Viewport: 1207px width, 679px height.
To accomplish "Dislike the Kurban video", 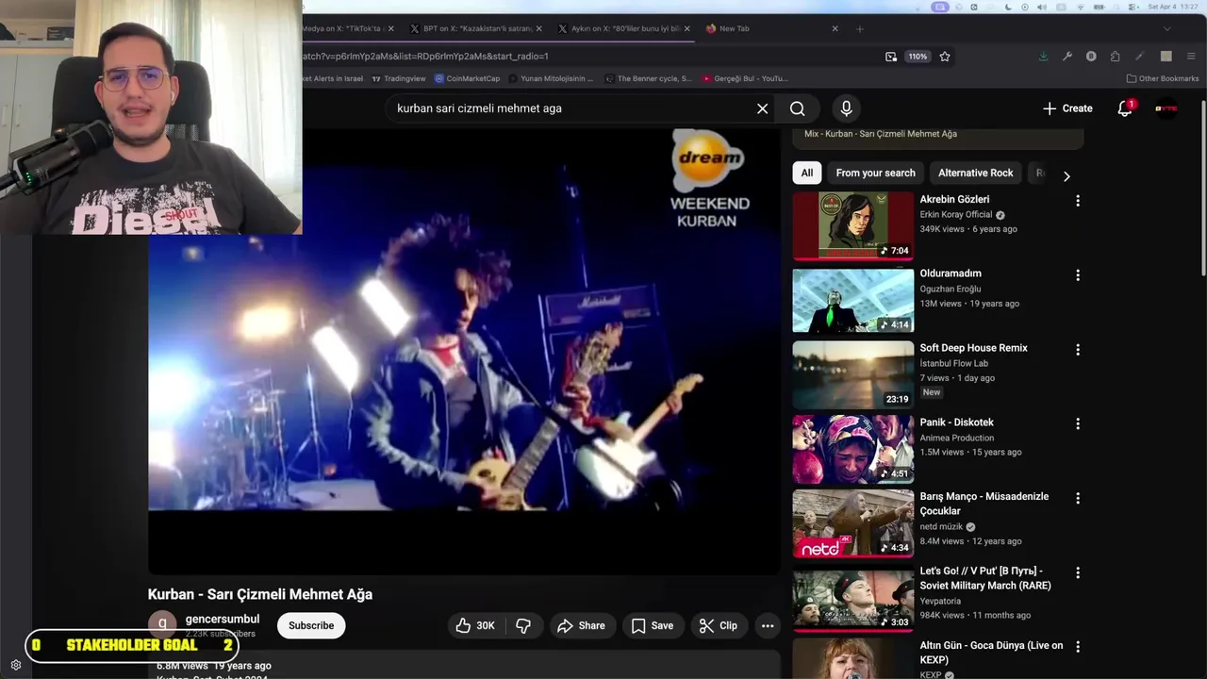I will pos(523,625).
